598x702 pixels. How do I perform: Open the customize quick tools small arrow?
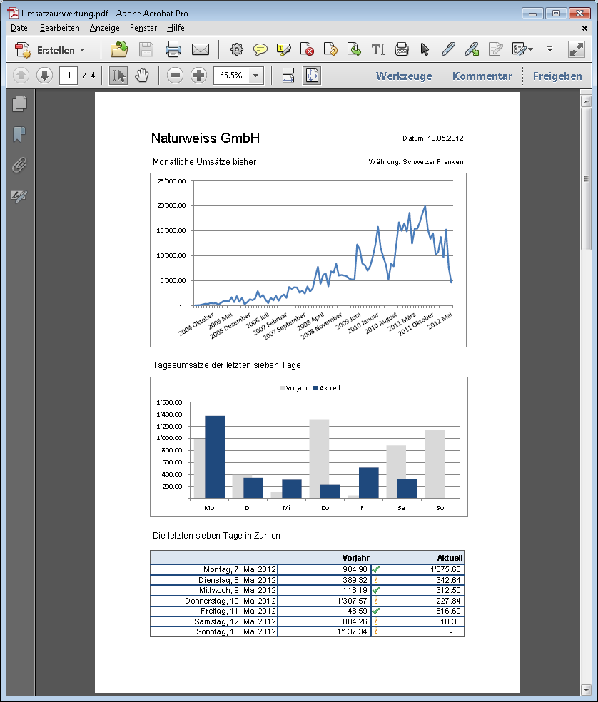[549, 49]
